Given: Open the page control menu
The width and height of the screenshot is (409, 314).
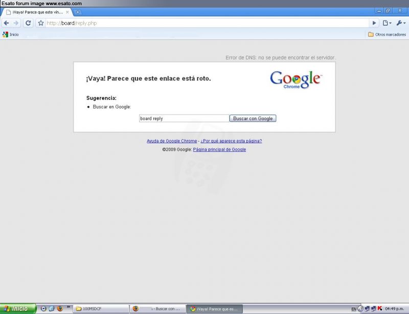Looking at the screenshot, I should pyautogui.click(x=387, y=23).
